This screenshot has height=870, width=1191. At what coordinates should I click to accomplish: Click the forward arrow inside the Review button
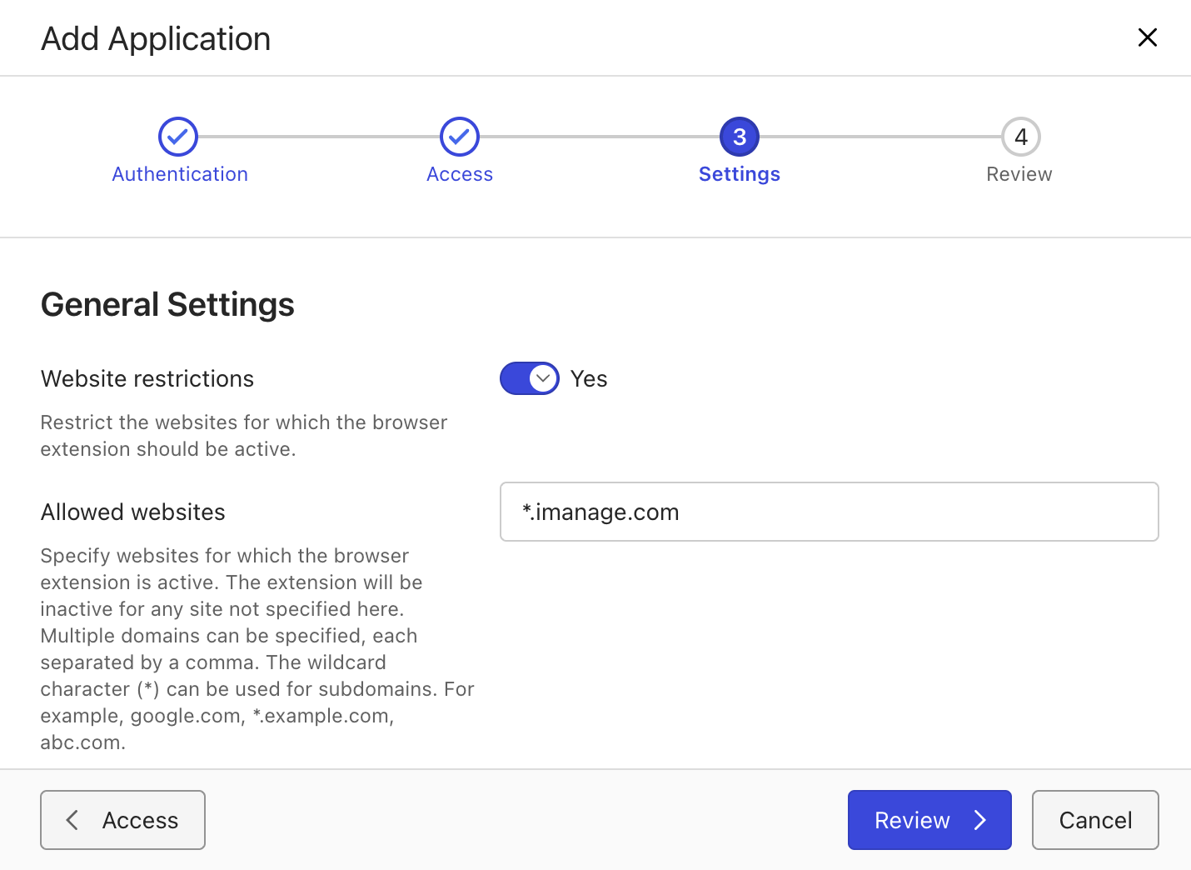tap(980, 820)
